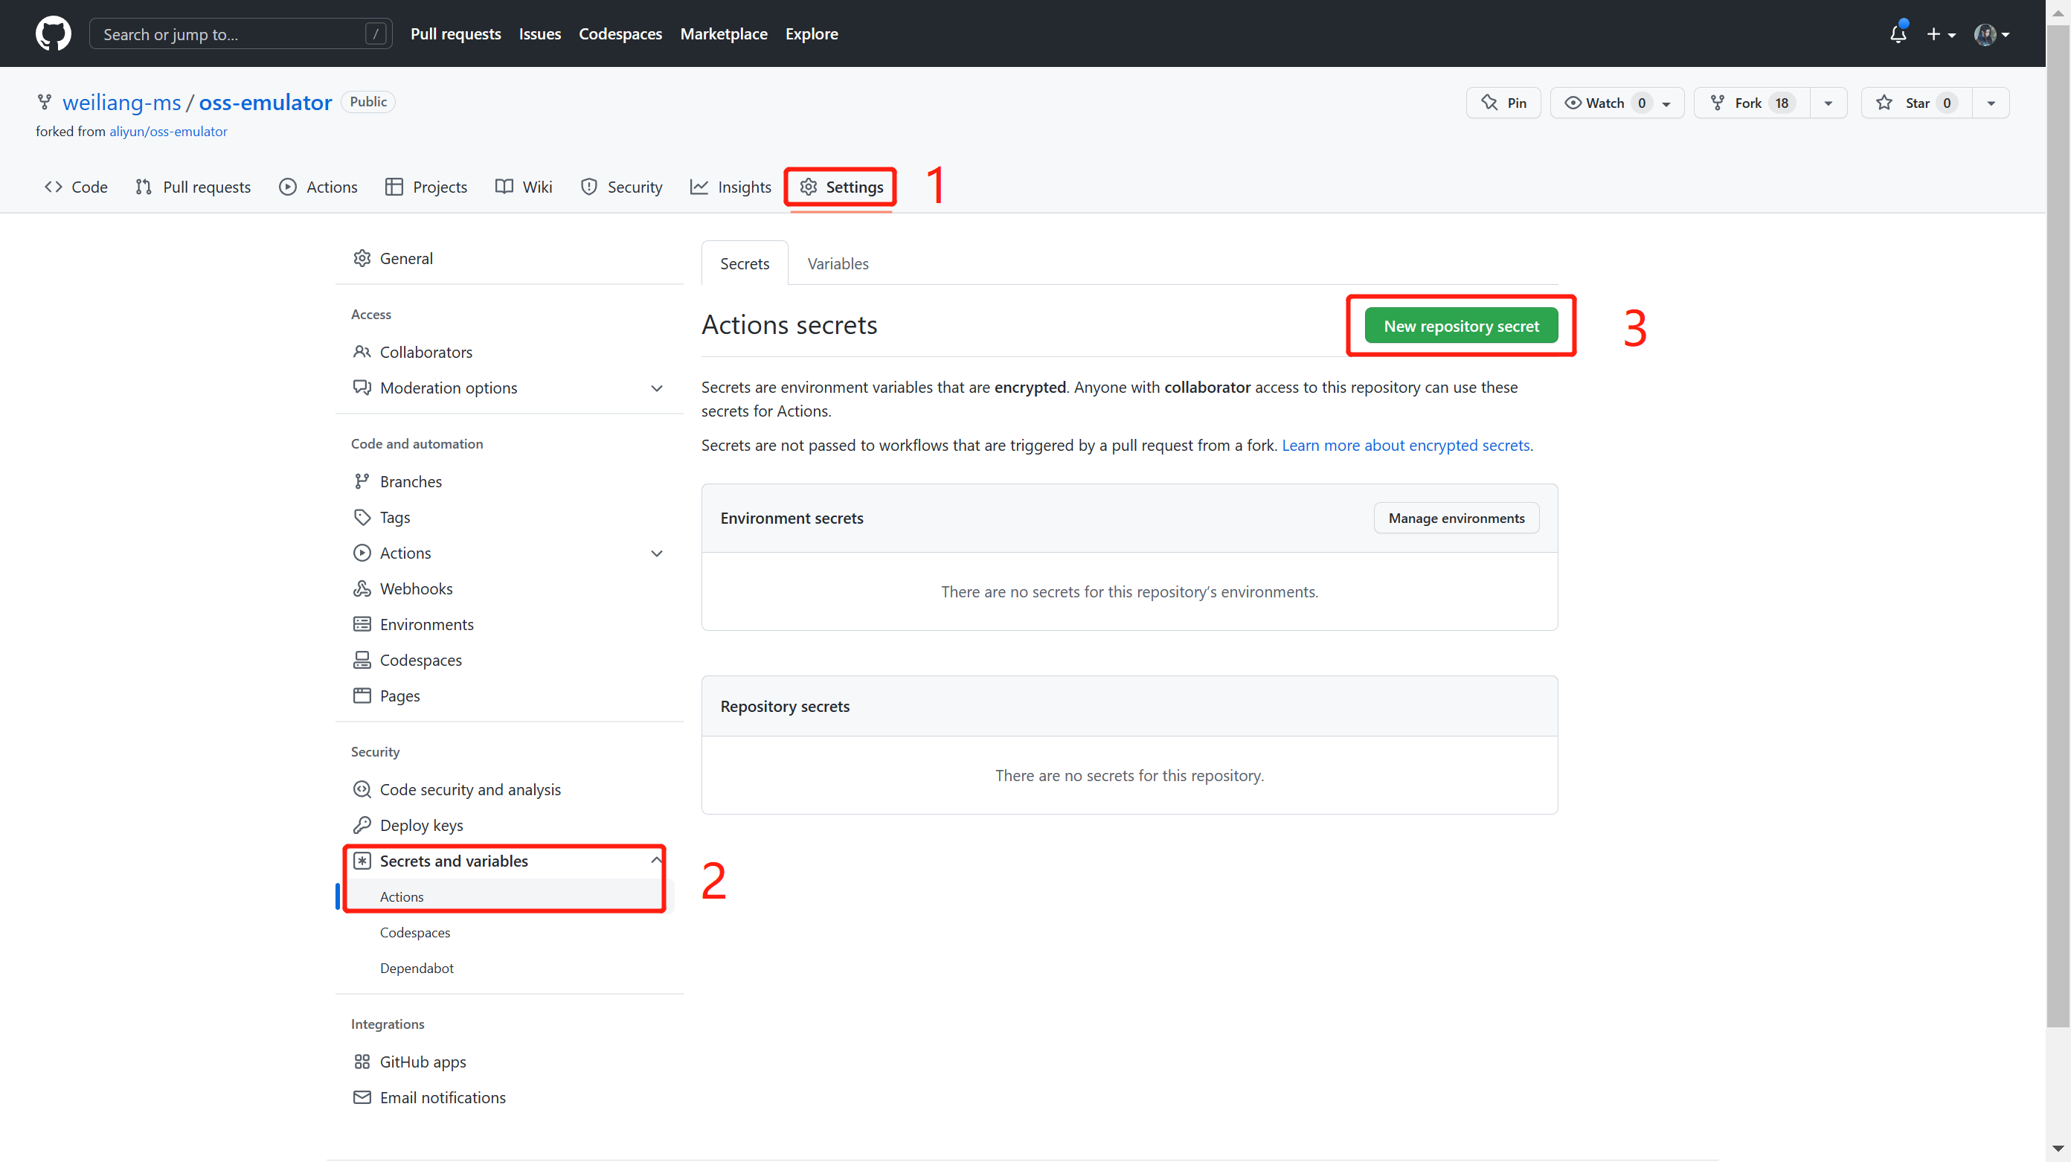2071x1162 pixels.
Task: Click the page vertical scrollbar
Action: pos(2058,523)
